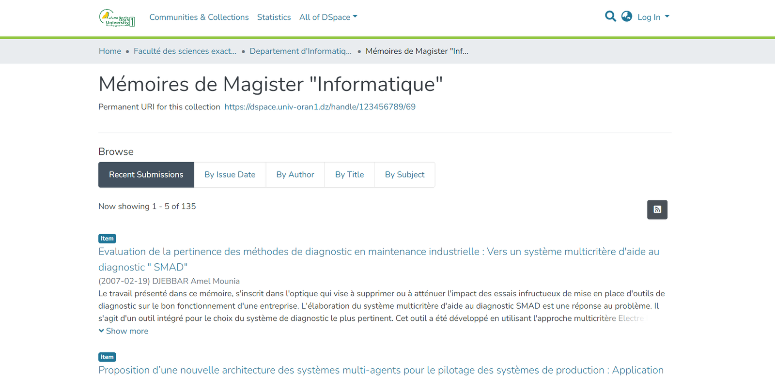Open the All of DSpace dropdown
The image size is (775, 376).
pos(328,17)
